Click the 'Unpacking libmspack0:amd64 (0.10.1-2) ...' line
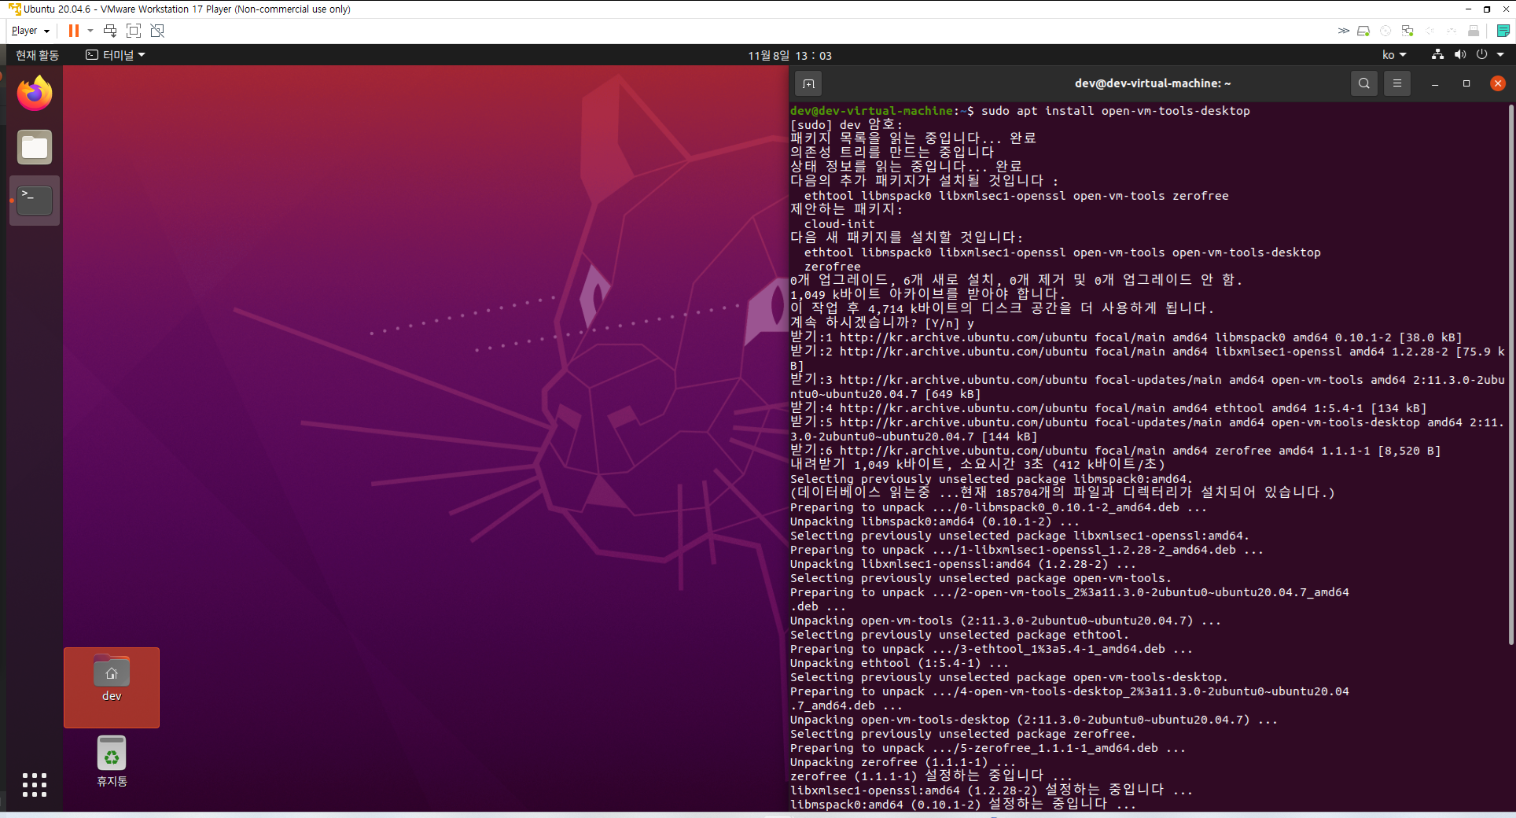1516x818 pixels. pos(934,521)
